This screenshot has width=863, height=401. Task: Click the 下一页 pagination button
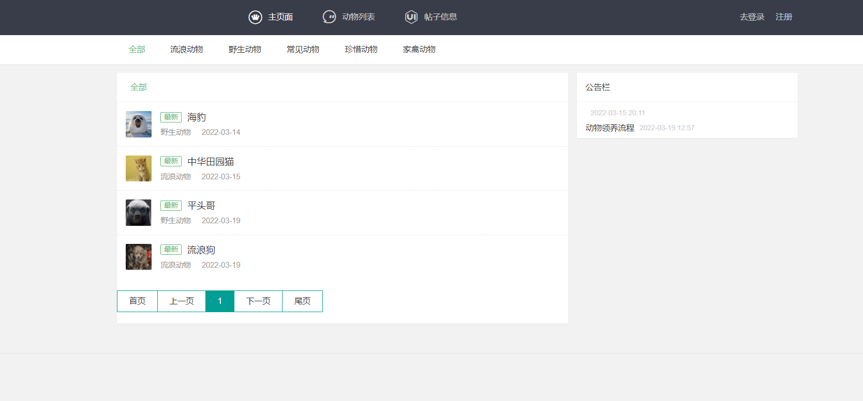[x=258, y=301]
